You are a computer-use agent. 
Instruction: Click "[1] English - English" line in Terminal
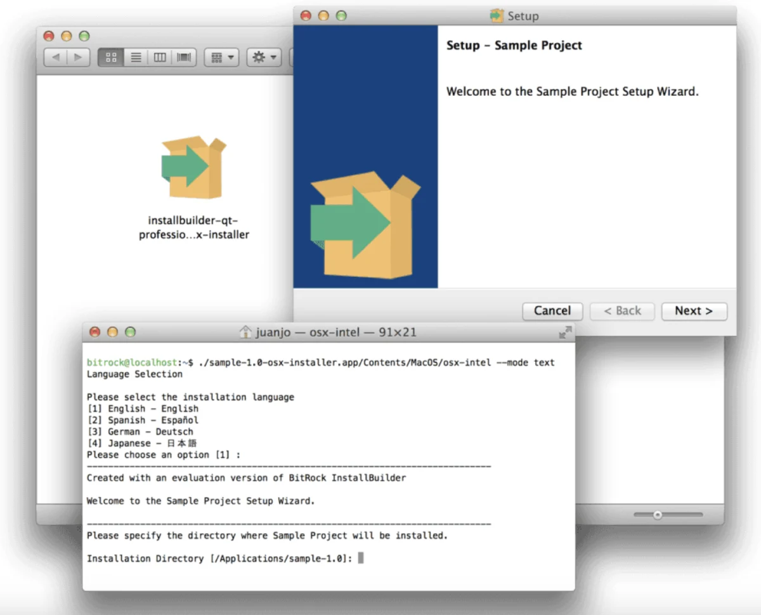coord(143,409)
